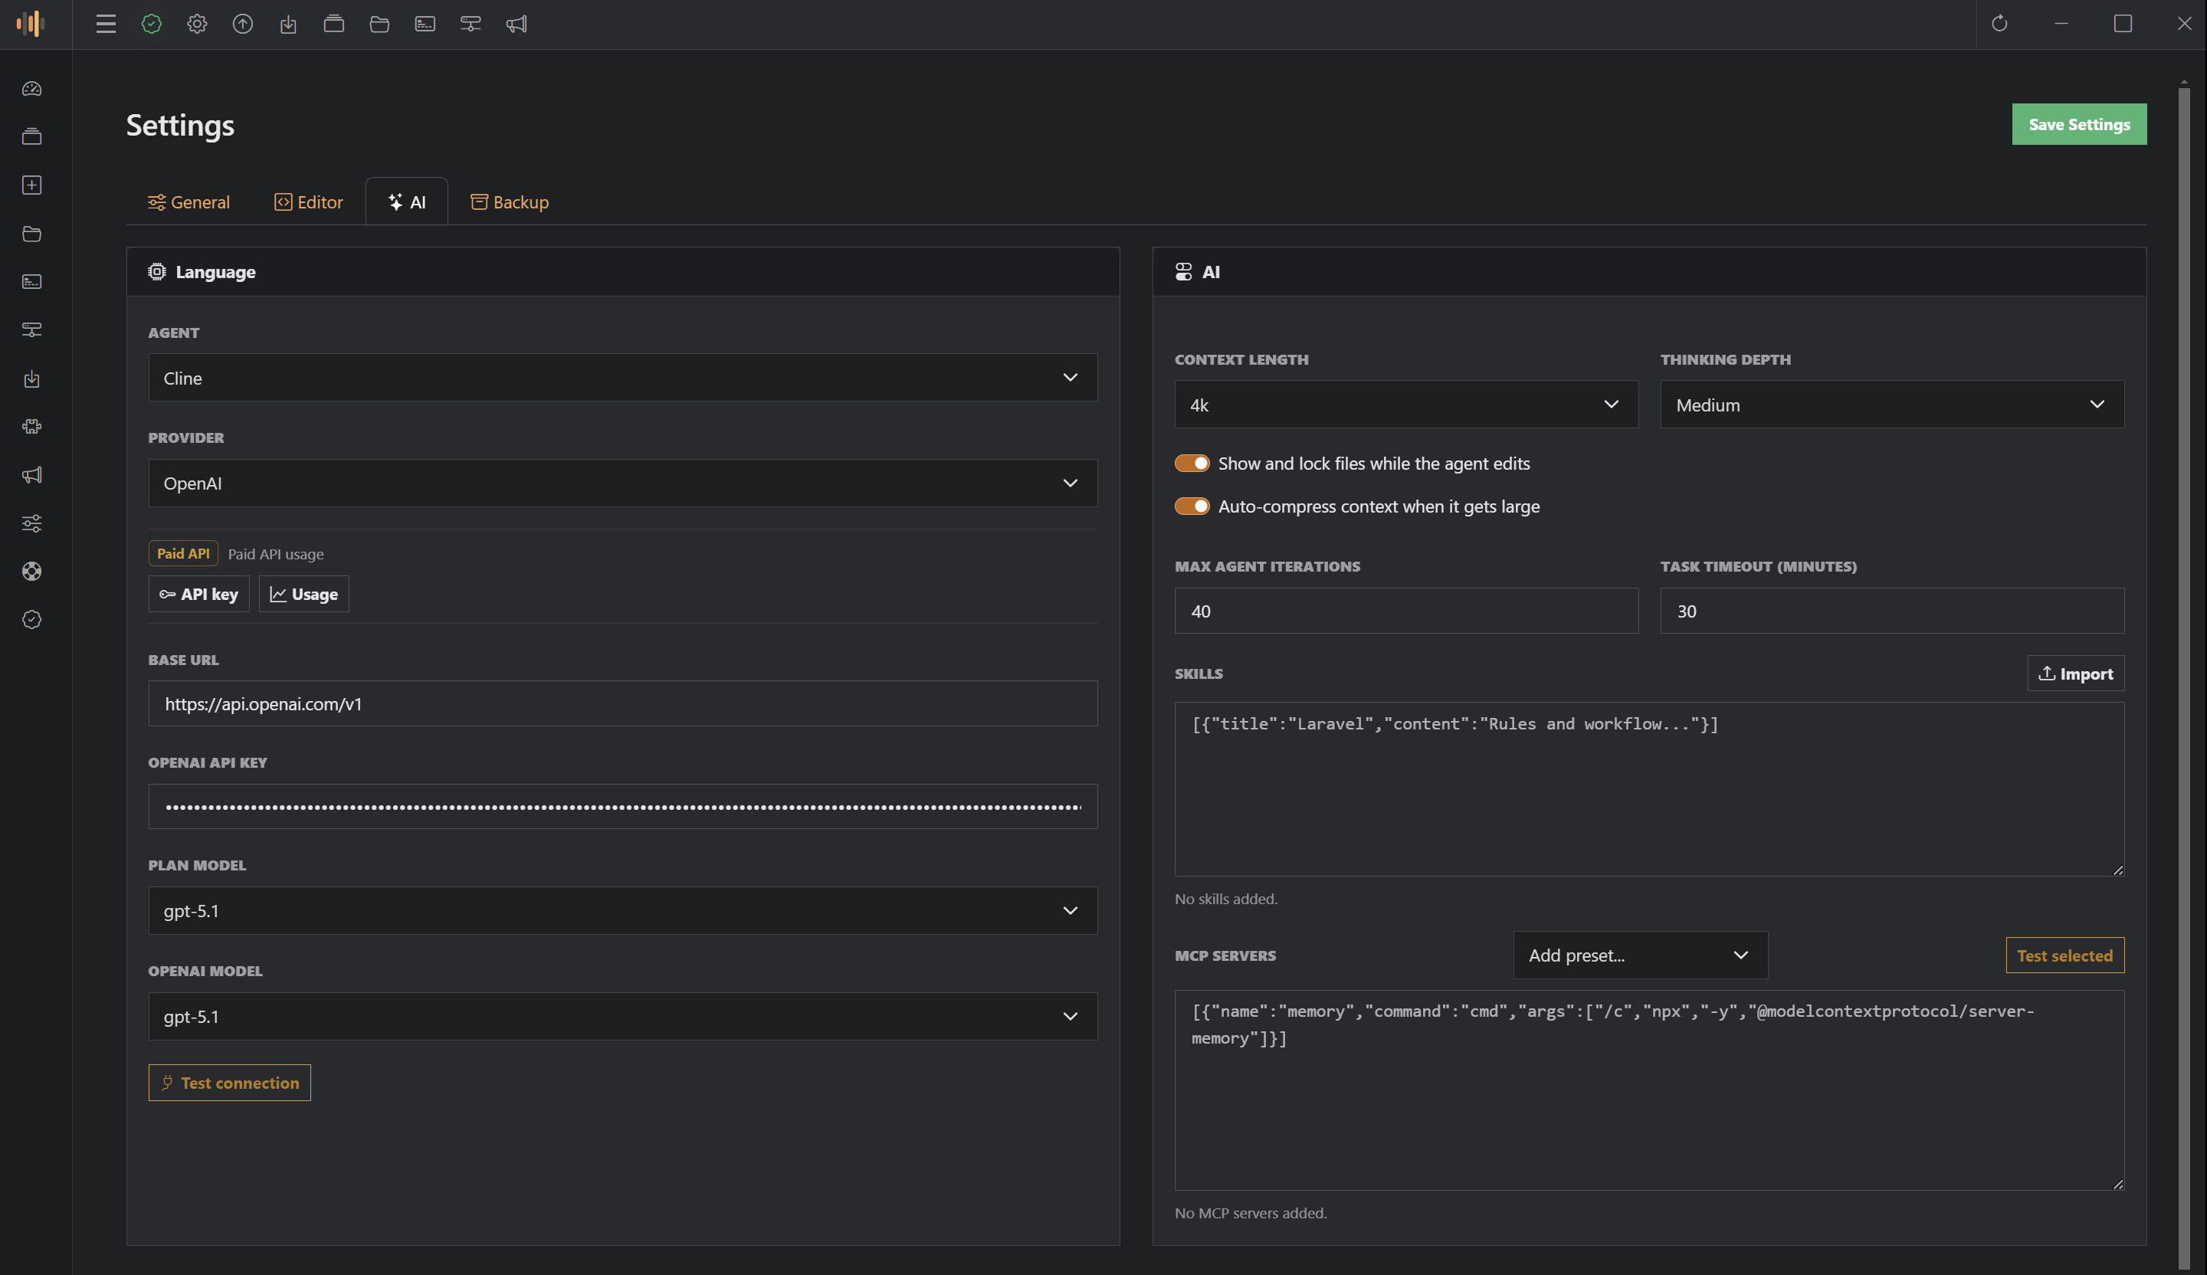Click the sidebar signpost icon

tap(31, 329)
